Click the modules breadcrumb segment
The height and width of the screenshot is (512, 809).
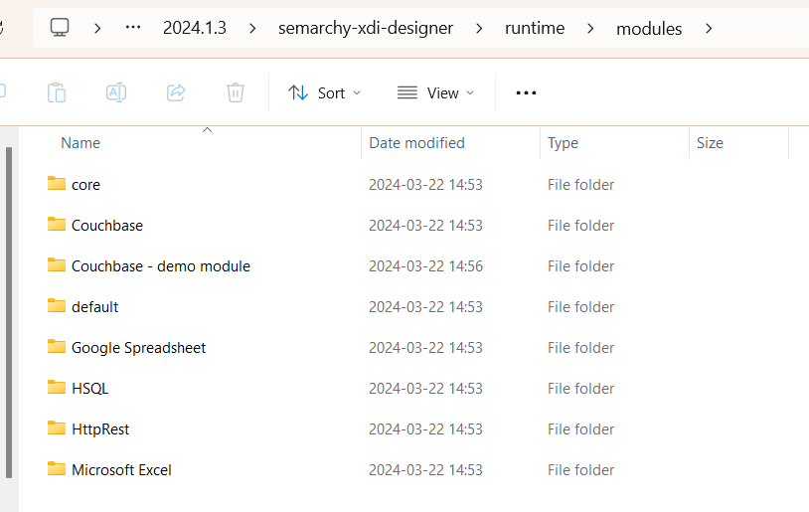tap(649, 29)
